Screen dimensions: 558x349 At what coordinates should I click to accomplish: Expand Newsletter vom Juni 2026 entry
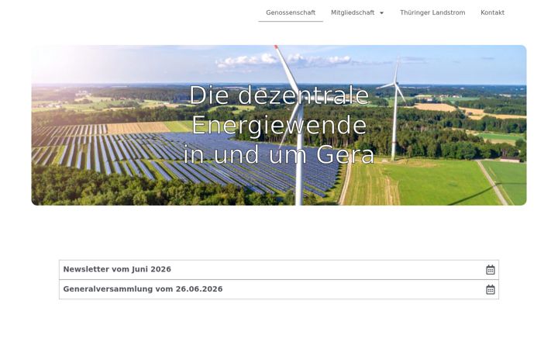[x=279, y=270]
